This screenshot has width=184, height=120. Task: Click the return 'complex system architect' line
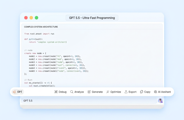pyautogui.click(x=48, y=42)
